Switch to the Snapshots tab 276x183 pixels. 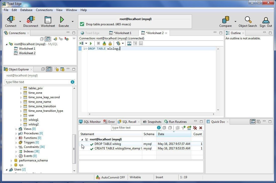pyautogui.click(x=152, y=122)
